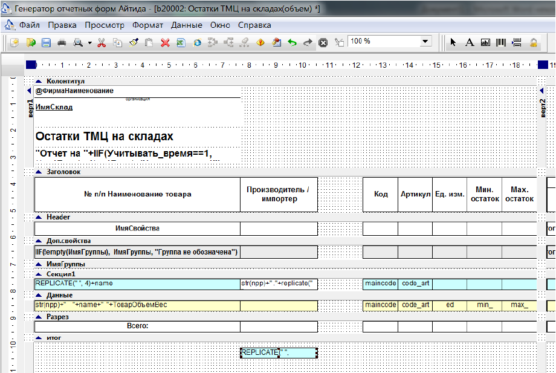This screenshot has height=373, width=556.
Task: Open the preview icon's dropdown arrow
Action: click(89, 44)
